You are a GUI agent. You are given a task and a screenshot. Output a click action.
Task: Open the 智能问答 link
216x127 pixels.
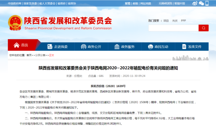(x=180, y=4)
